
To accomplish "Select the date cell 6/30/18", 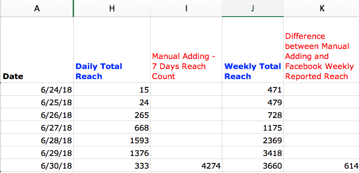I will pyautogui.click(x=37, y=165).
